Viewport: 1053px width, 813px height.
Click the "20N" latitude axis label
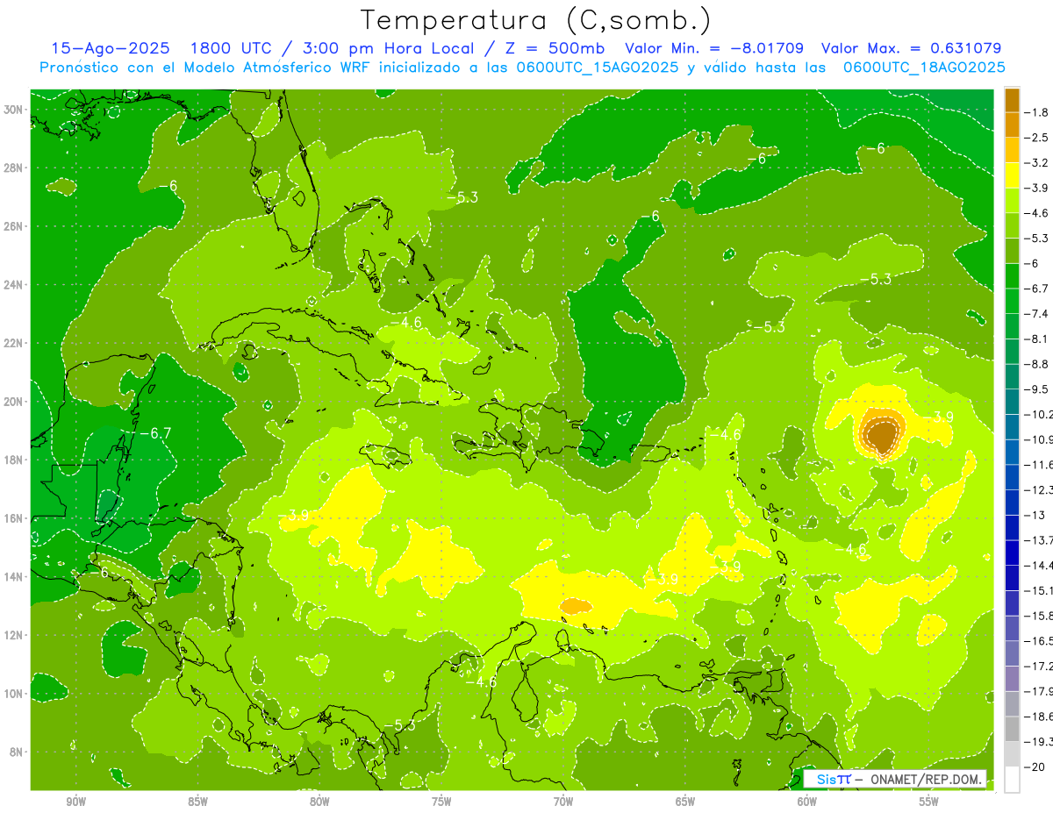point(14,402)
